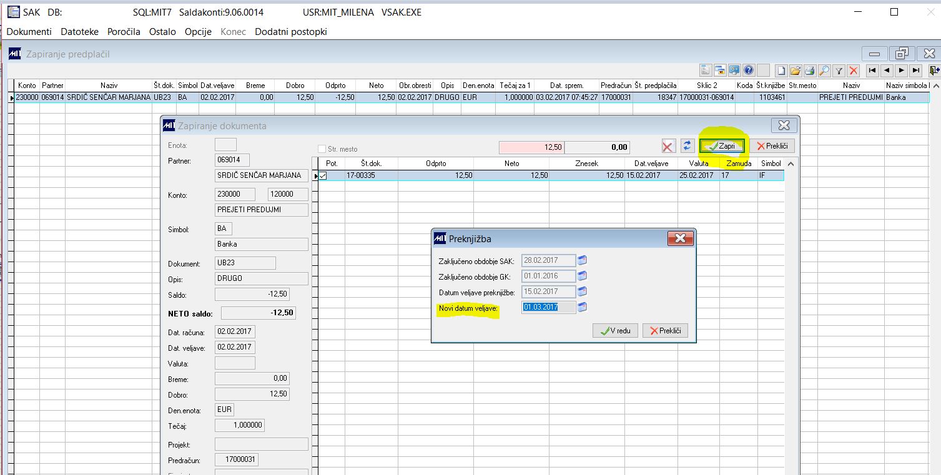Enable the Str. mesto checkbox
Image resolution: width=941 pixels, height=475 pixels.
pyautogui.click(x=322, y=149)
